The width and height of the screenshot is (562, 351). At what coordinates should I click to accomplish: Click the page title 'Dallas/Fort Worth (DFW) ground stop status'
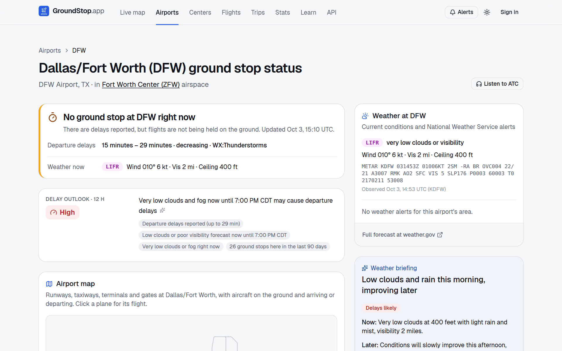click(x=170, y=68)
